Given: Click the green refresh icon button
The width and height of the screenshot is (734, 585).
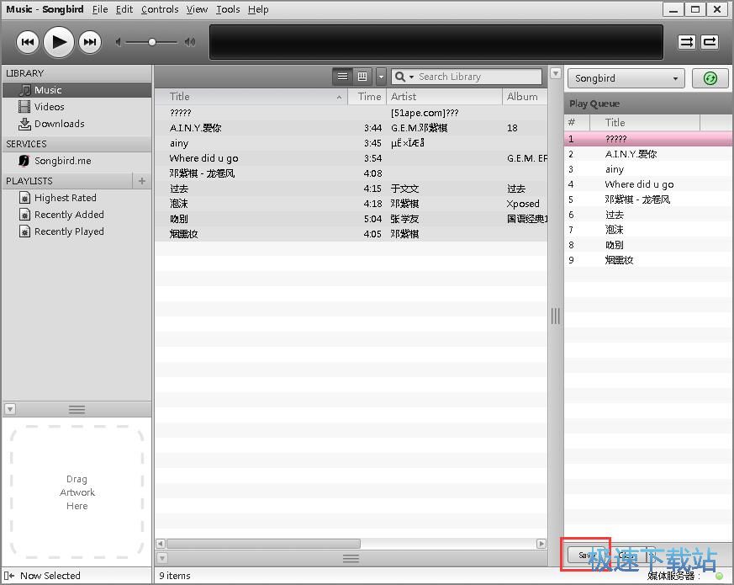Looking at the screenshot, I should [x=710, y=78].
